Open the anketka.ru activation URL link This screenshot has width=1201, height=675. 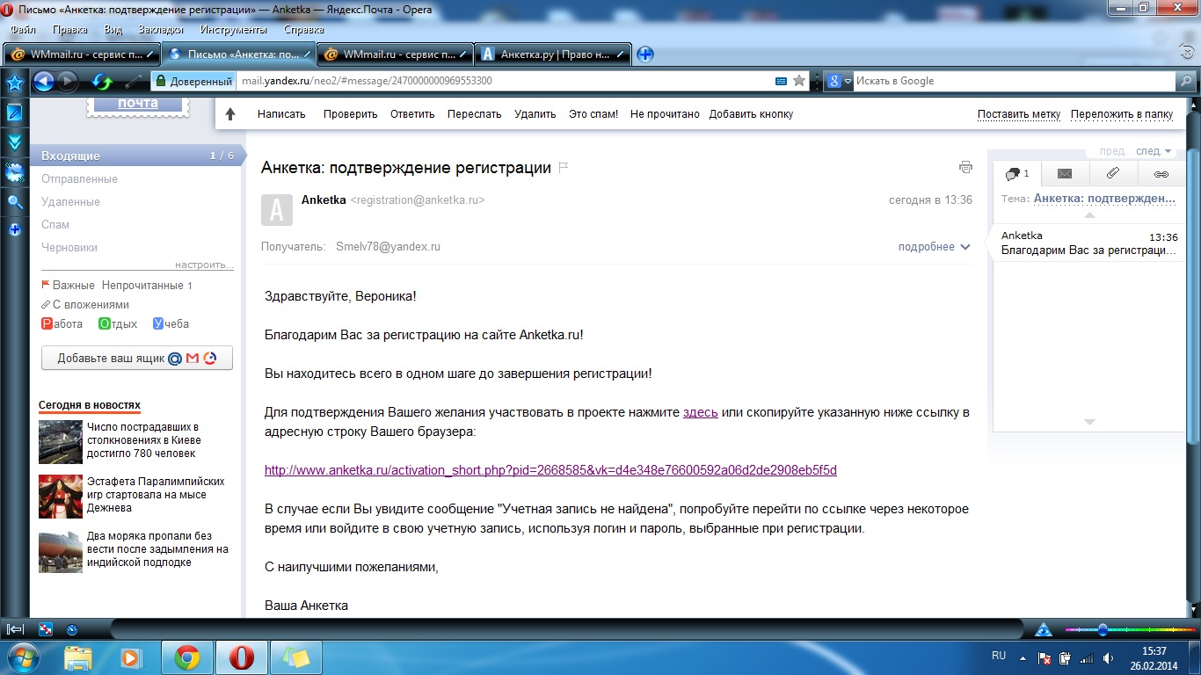point(550,470)
